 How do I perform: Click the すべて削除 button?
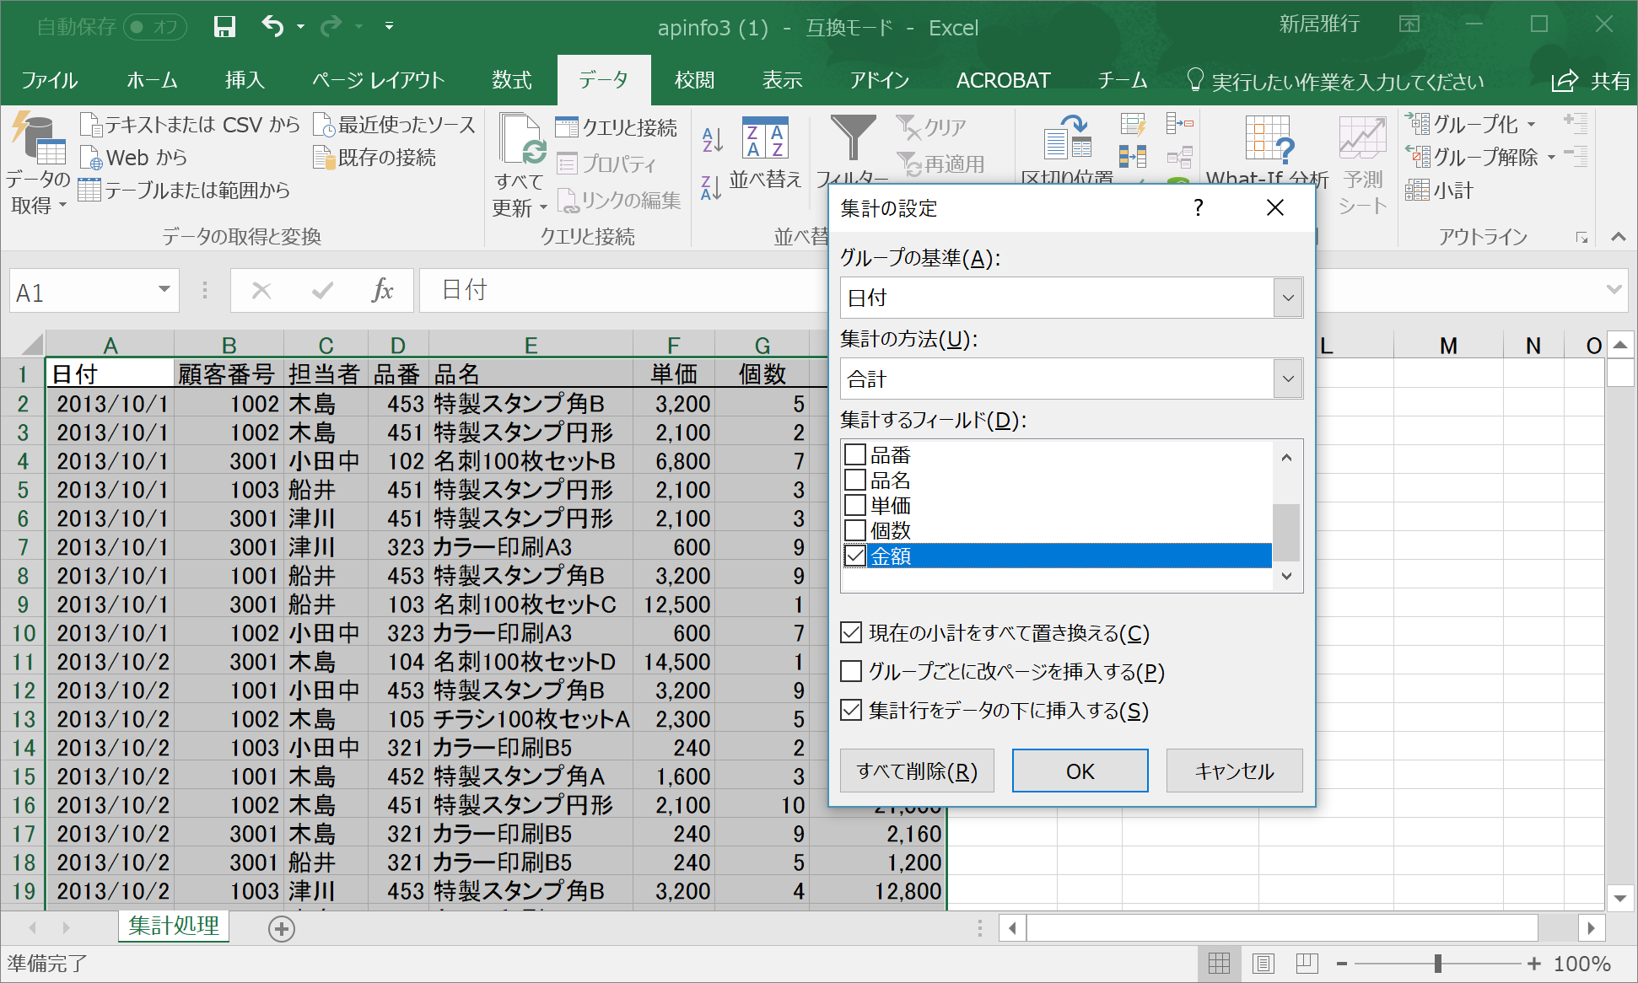917,771
